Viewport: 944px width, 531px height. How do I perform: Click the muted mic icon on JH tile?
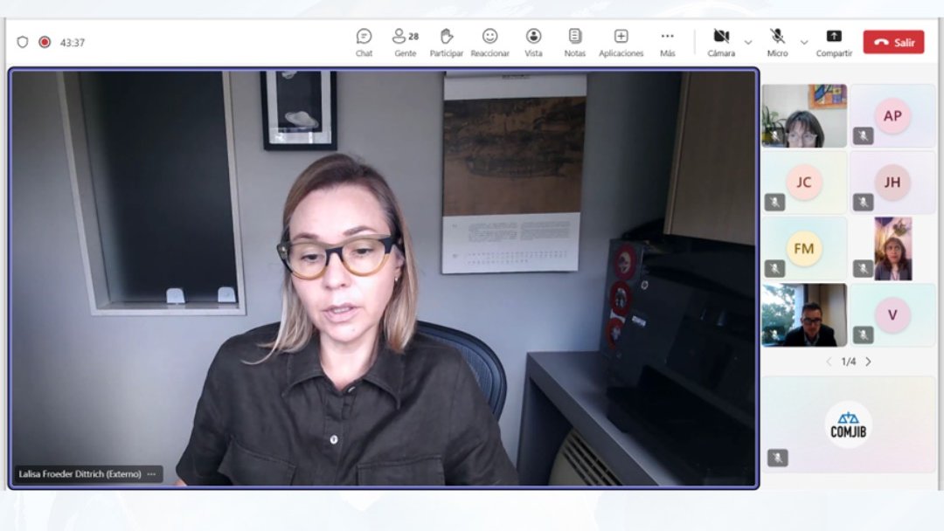pyautogui.click(x=863, y=202)
